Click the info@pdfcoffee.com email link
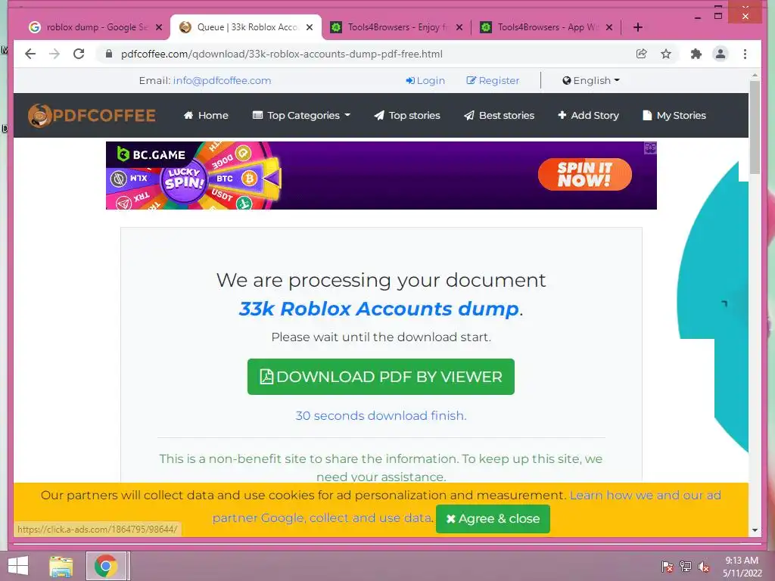 222,80
